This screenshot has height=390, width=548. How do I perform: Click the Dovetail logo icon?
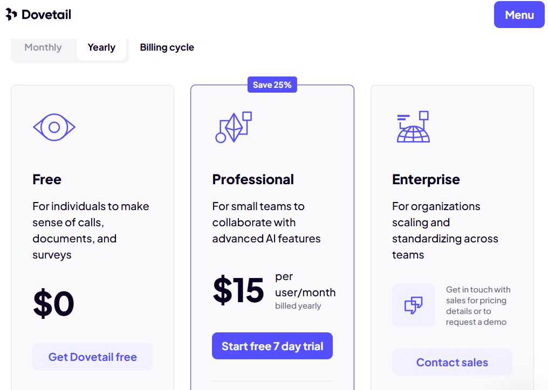click(x=11, y=15)
